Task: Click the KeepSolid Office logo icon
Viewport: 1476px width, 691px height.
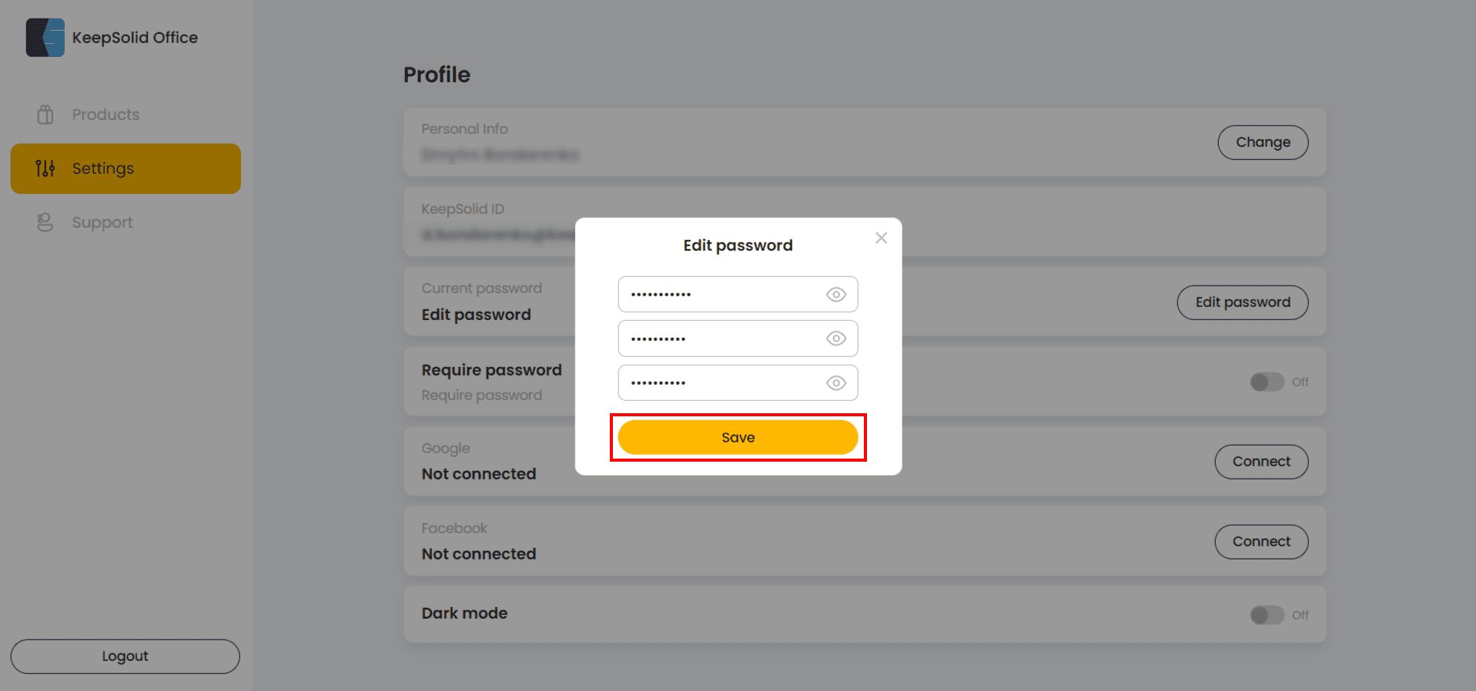Action: coord(45,38)
